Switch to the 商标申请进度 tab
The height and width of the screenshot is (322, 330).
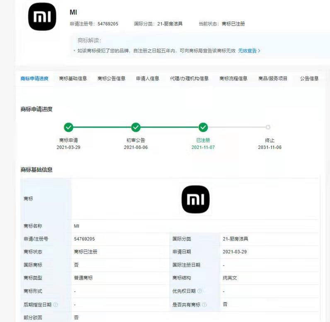[34, 78]
